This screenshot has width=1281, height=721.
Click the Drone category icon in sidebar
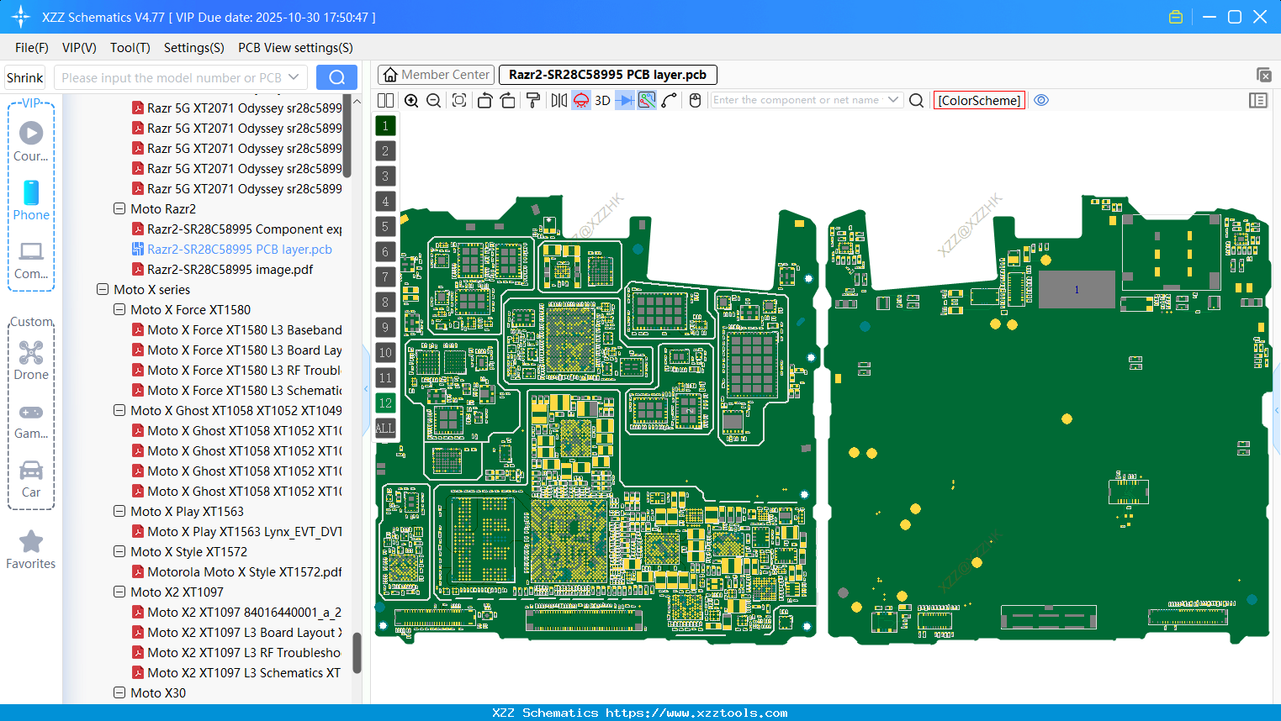pyautogui.click(x=30, y=353)
